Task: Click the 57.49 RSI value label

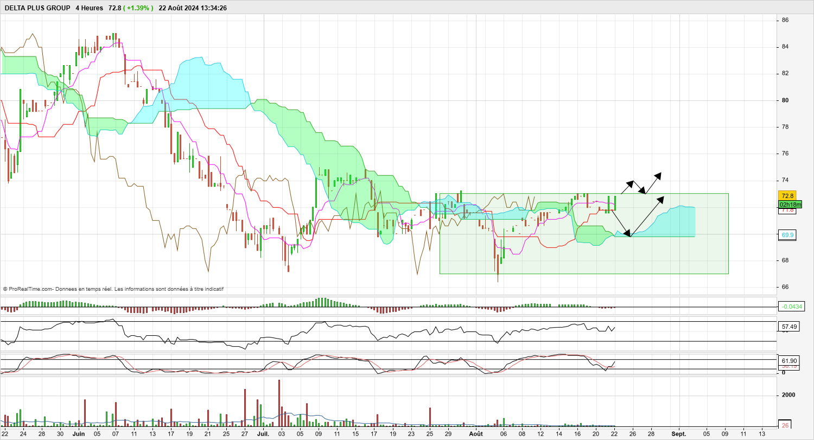Action: tap(789, 327)
